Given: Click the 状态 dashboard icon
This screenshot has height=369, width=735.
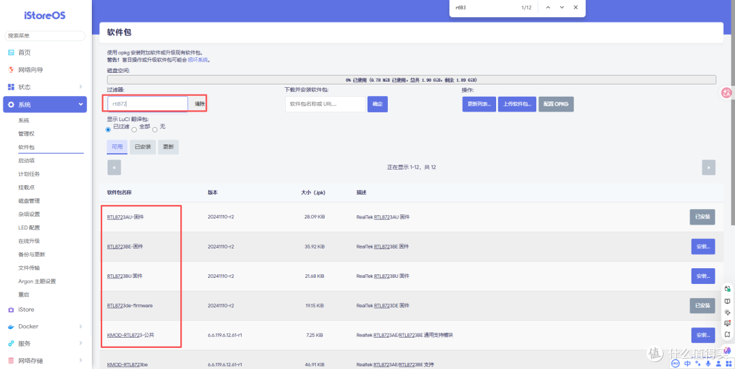Looking at the screenshot, I should click(x=12, y=86).
